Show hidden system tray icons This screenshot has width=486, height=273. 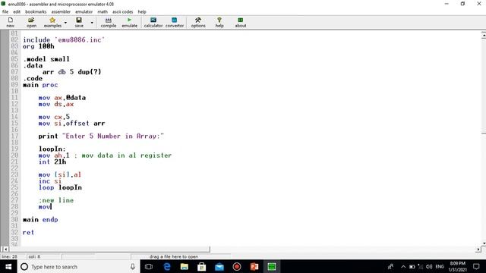(403, 266)
